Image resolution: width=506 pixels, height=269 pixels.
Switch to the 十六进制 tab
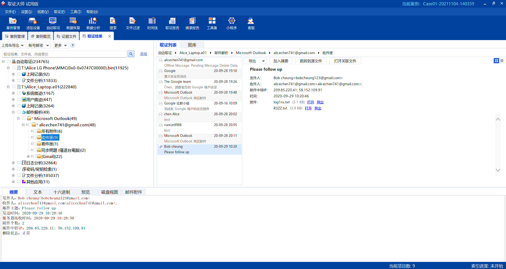click(62, 192)
